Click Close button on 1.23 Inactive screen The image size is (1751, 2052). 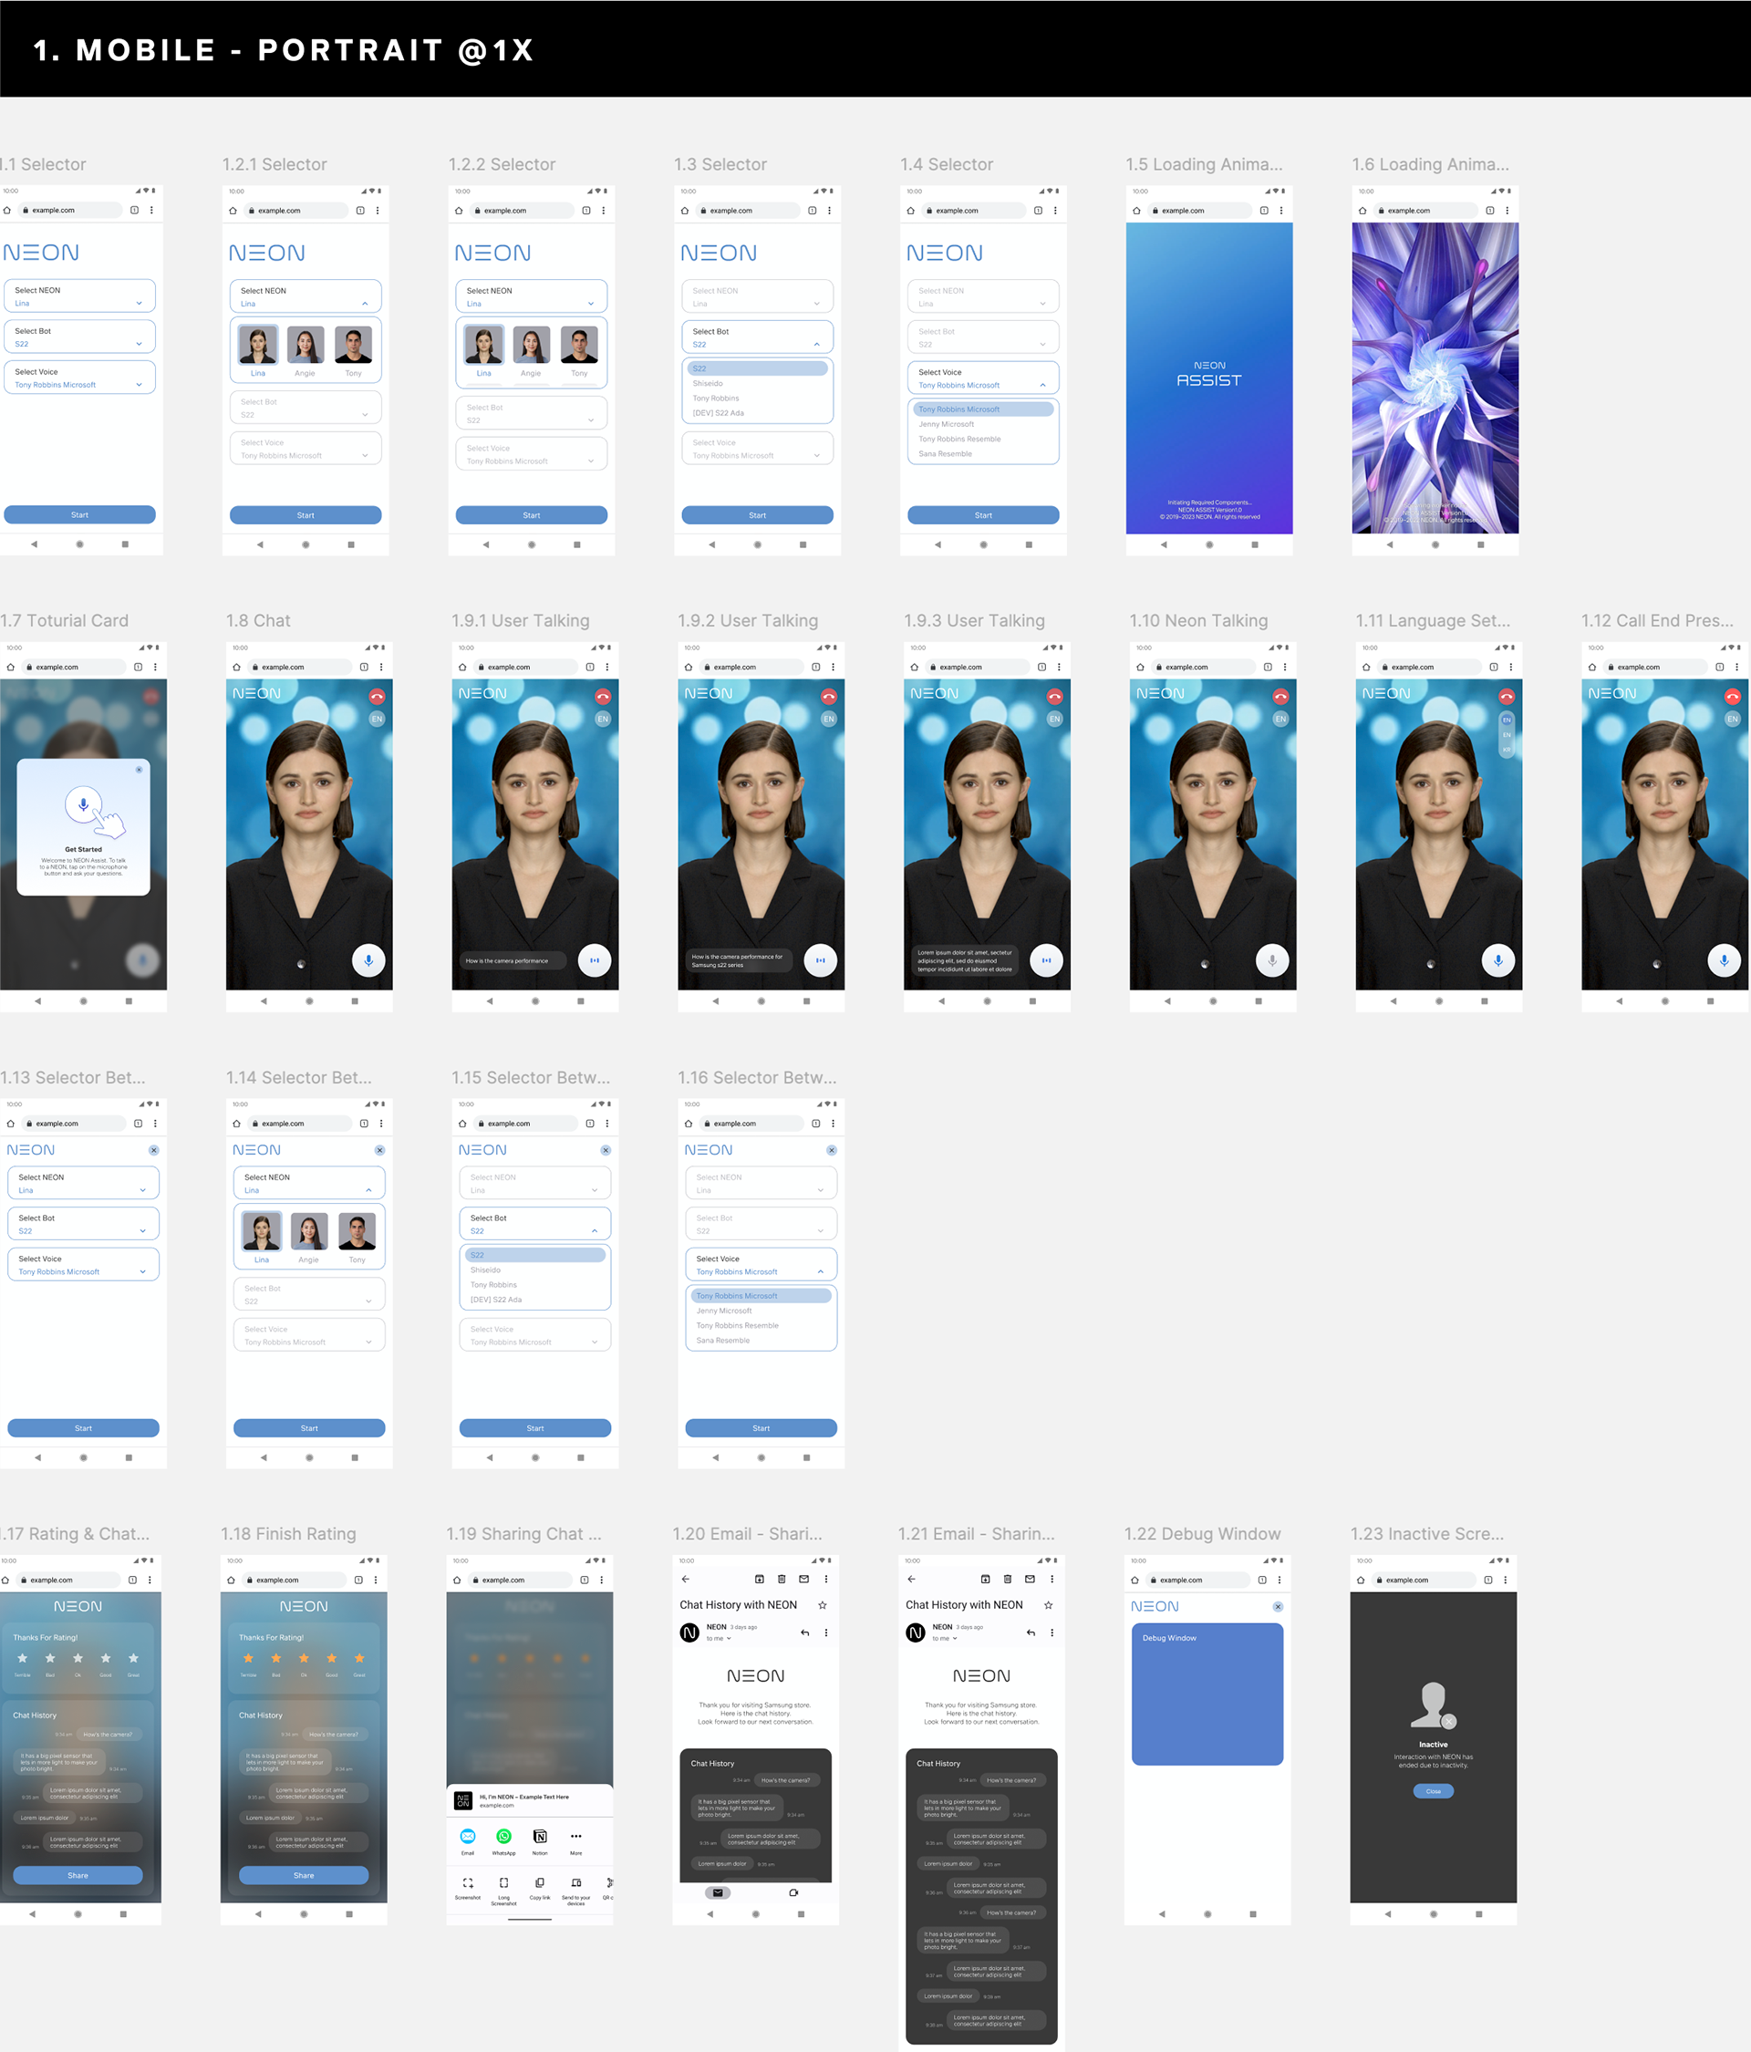click(x=1432, y=1790)
